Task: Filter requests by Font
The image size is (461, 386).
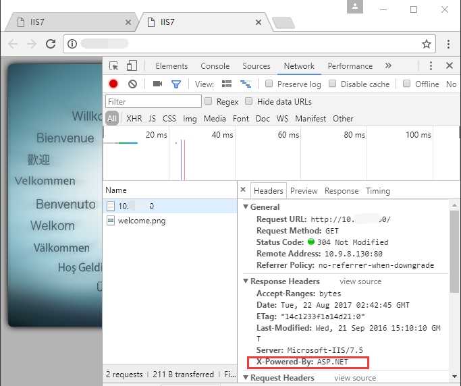Action: point(241,119)
